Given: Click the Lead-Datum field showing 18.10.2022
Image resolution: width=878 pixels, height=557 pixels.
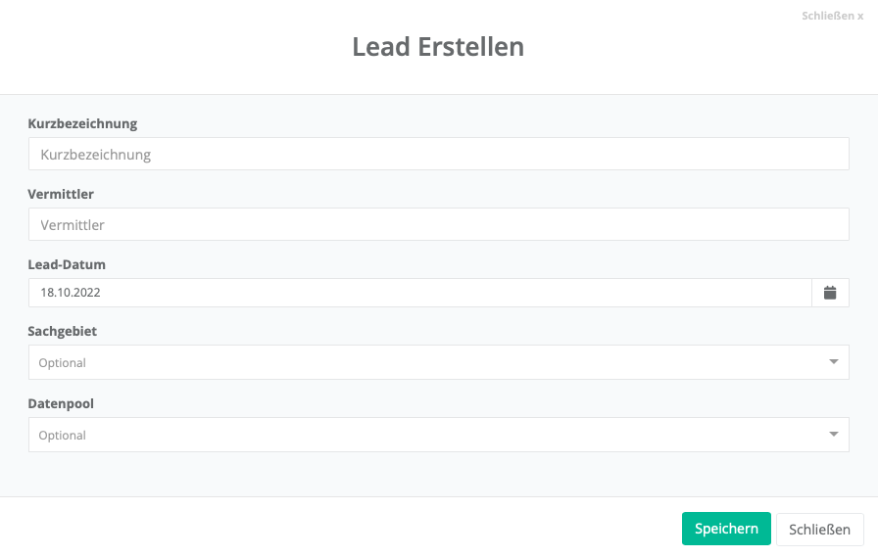Looking at the screenshot, I should (x=419, y=293).
